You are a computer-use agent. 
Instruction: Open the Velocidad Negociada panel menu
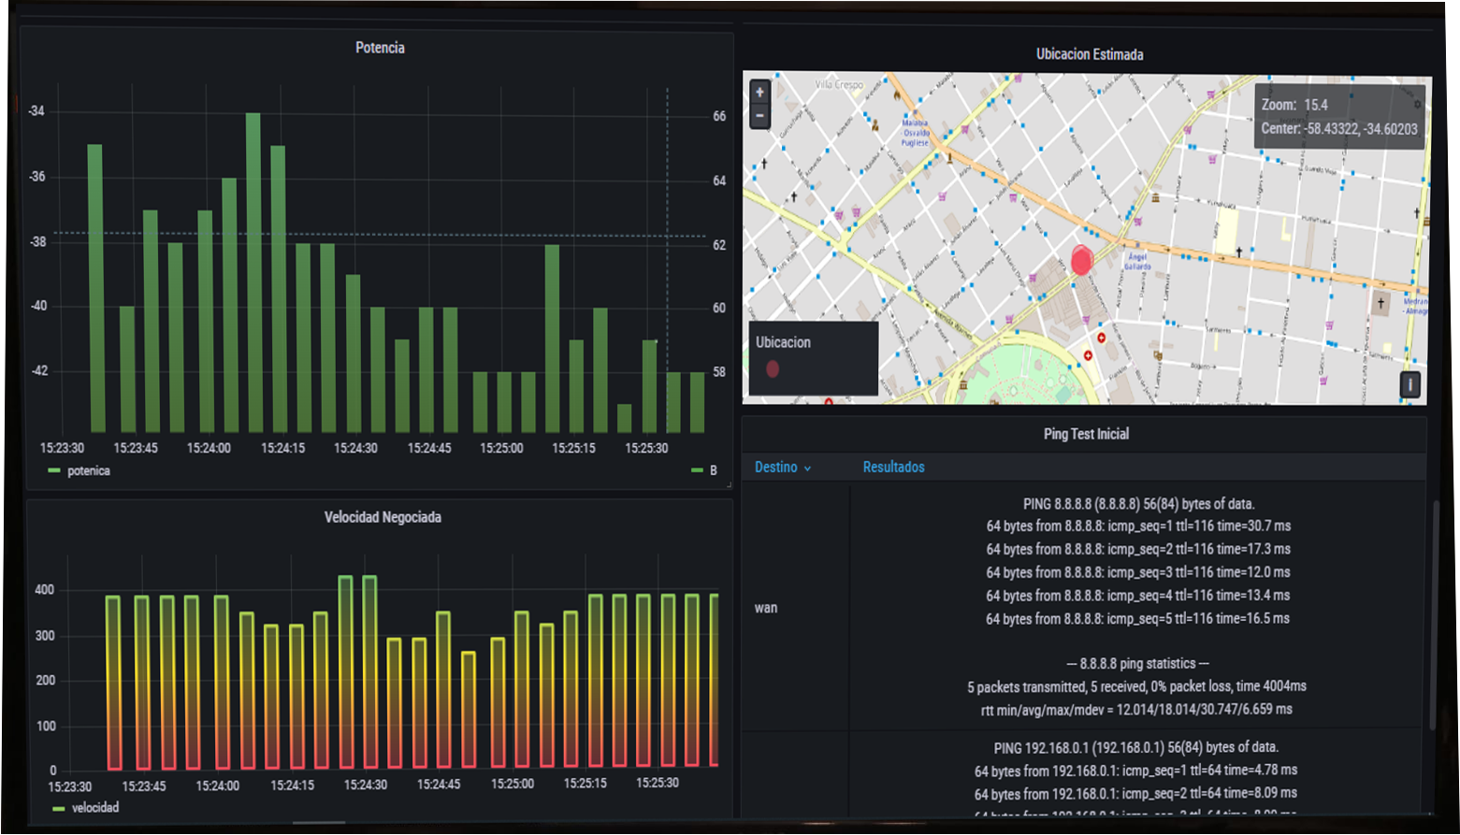tap(382, 517)
